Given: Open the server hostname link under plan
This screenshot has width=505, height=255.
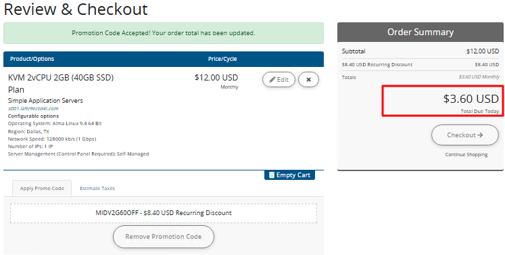Looking at the screenshot, I should click(33, 109).
